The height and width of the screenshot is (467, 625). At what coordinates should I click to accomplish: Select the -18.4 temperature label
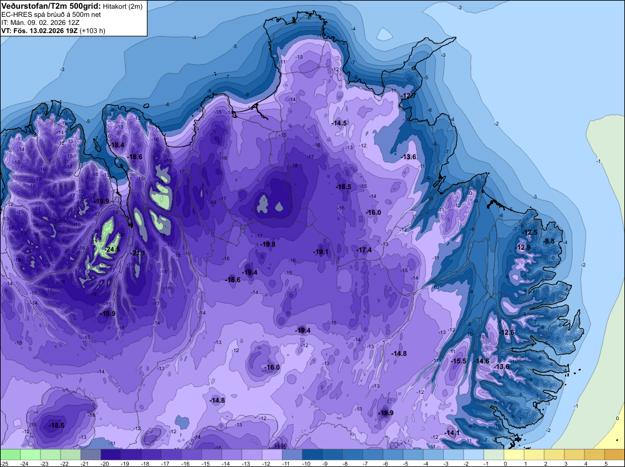click(x=117, y=145)
